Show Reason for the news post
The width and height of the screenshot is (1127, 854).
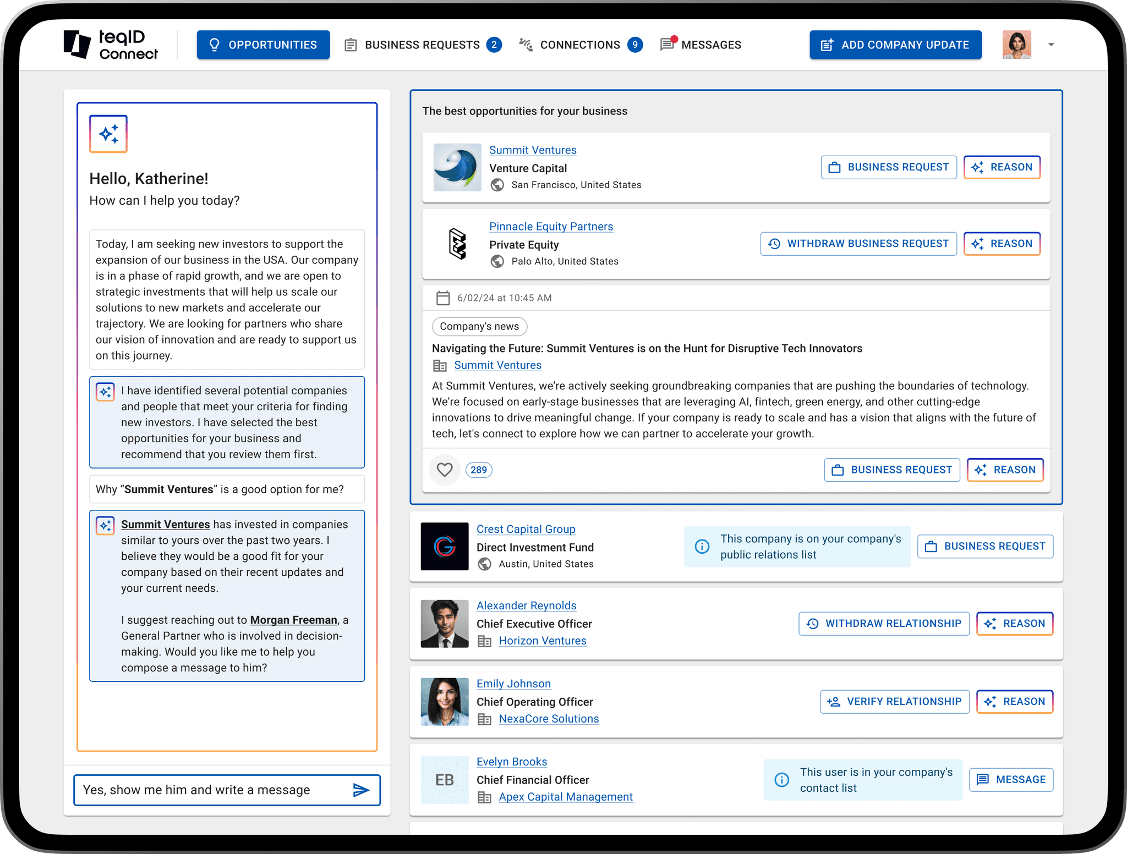(x=1005, y=470)
